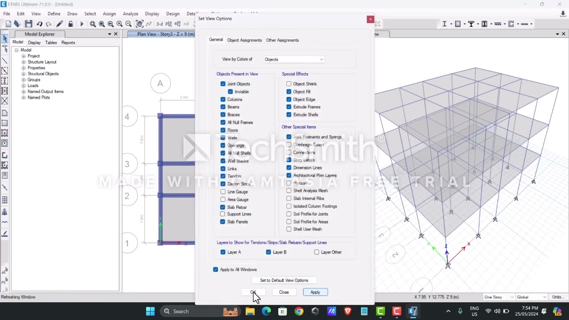Click the Close button in the dialog
This screenshot has height=320, width=569.
[284, 292]
